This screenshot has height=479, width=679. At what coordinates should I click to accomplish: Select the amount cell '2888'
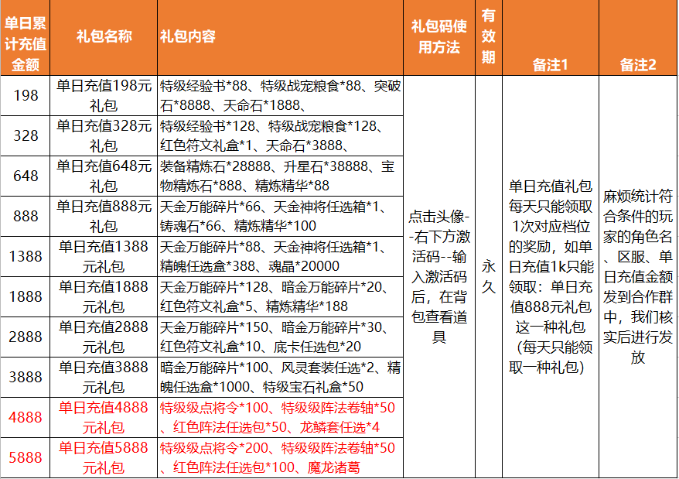(25, 337)
